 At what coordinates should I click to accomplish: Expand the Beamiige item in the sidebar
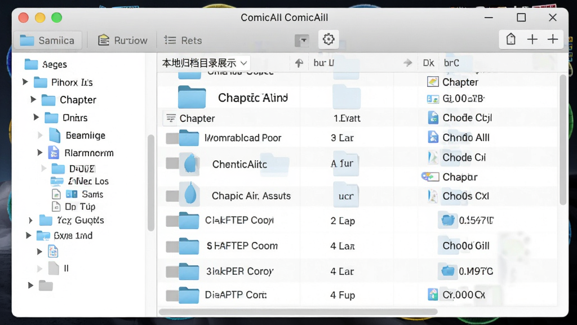(40, 135)
